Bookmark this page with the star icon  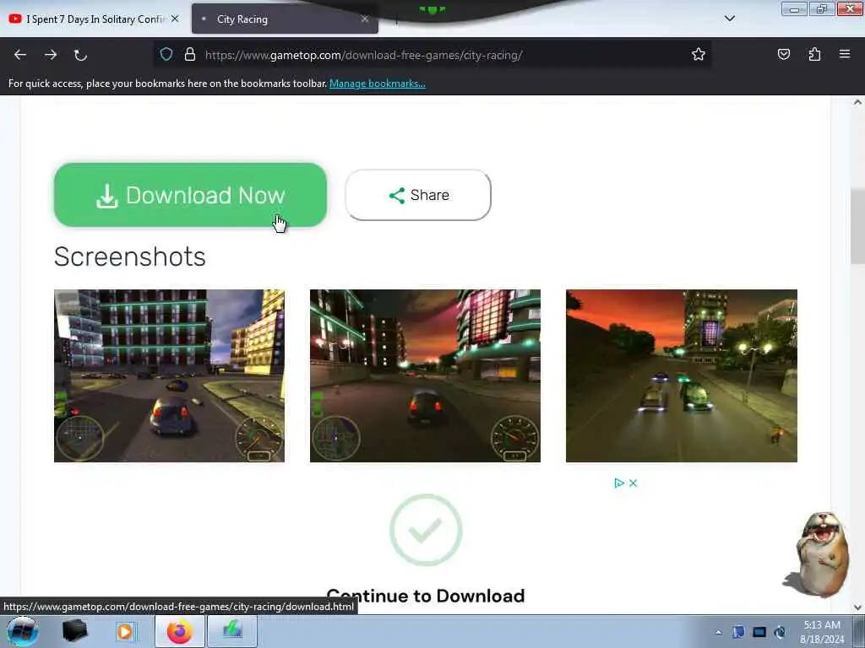(699, 54)
